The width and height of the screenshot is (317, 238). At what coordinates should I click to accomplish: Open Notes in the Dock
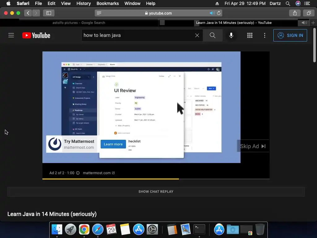point(125,230)
